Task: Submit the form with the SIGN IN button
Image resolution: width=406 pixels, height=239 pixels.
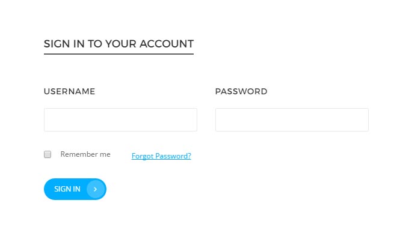Action: click(75, 189)
